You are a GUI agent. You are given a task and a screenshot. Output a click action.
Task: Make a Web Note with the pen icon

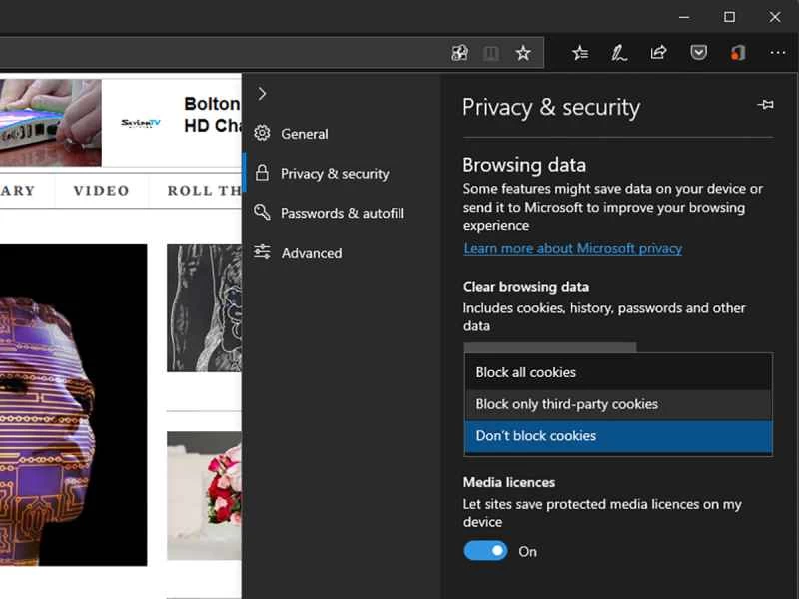(x=619, y=52)
